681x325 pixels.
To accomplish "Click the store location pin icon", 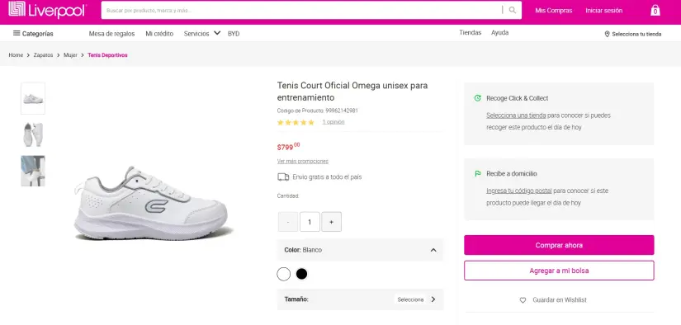I will coord(607,34).
